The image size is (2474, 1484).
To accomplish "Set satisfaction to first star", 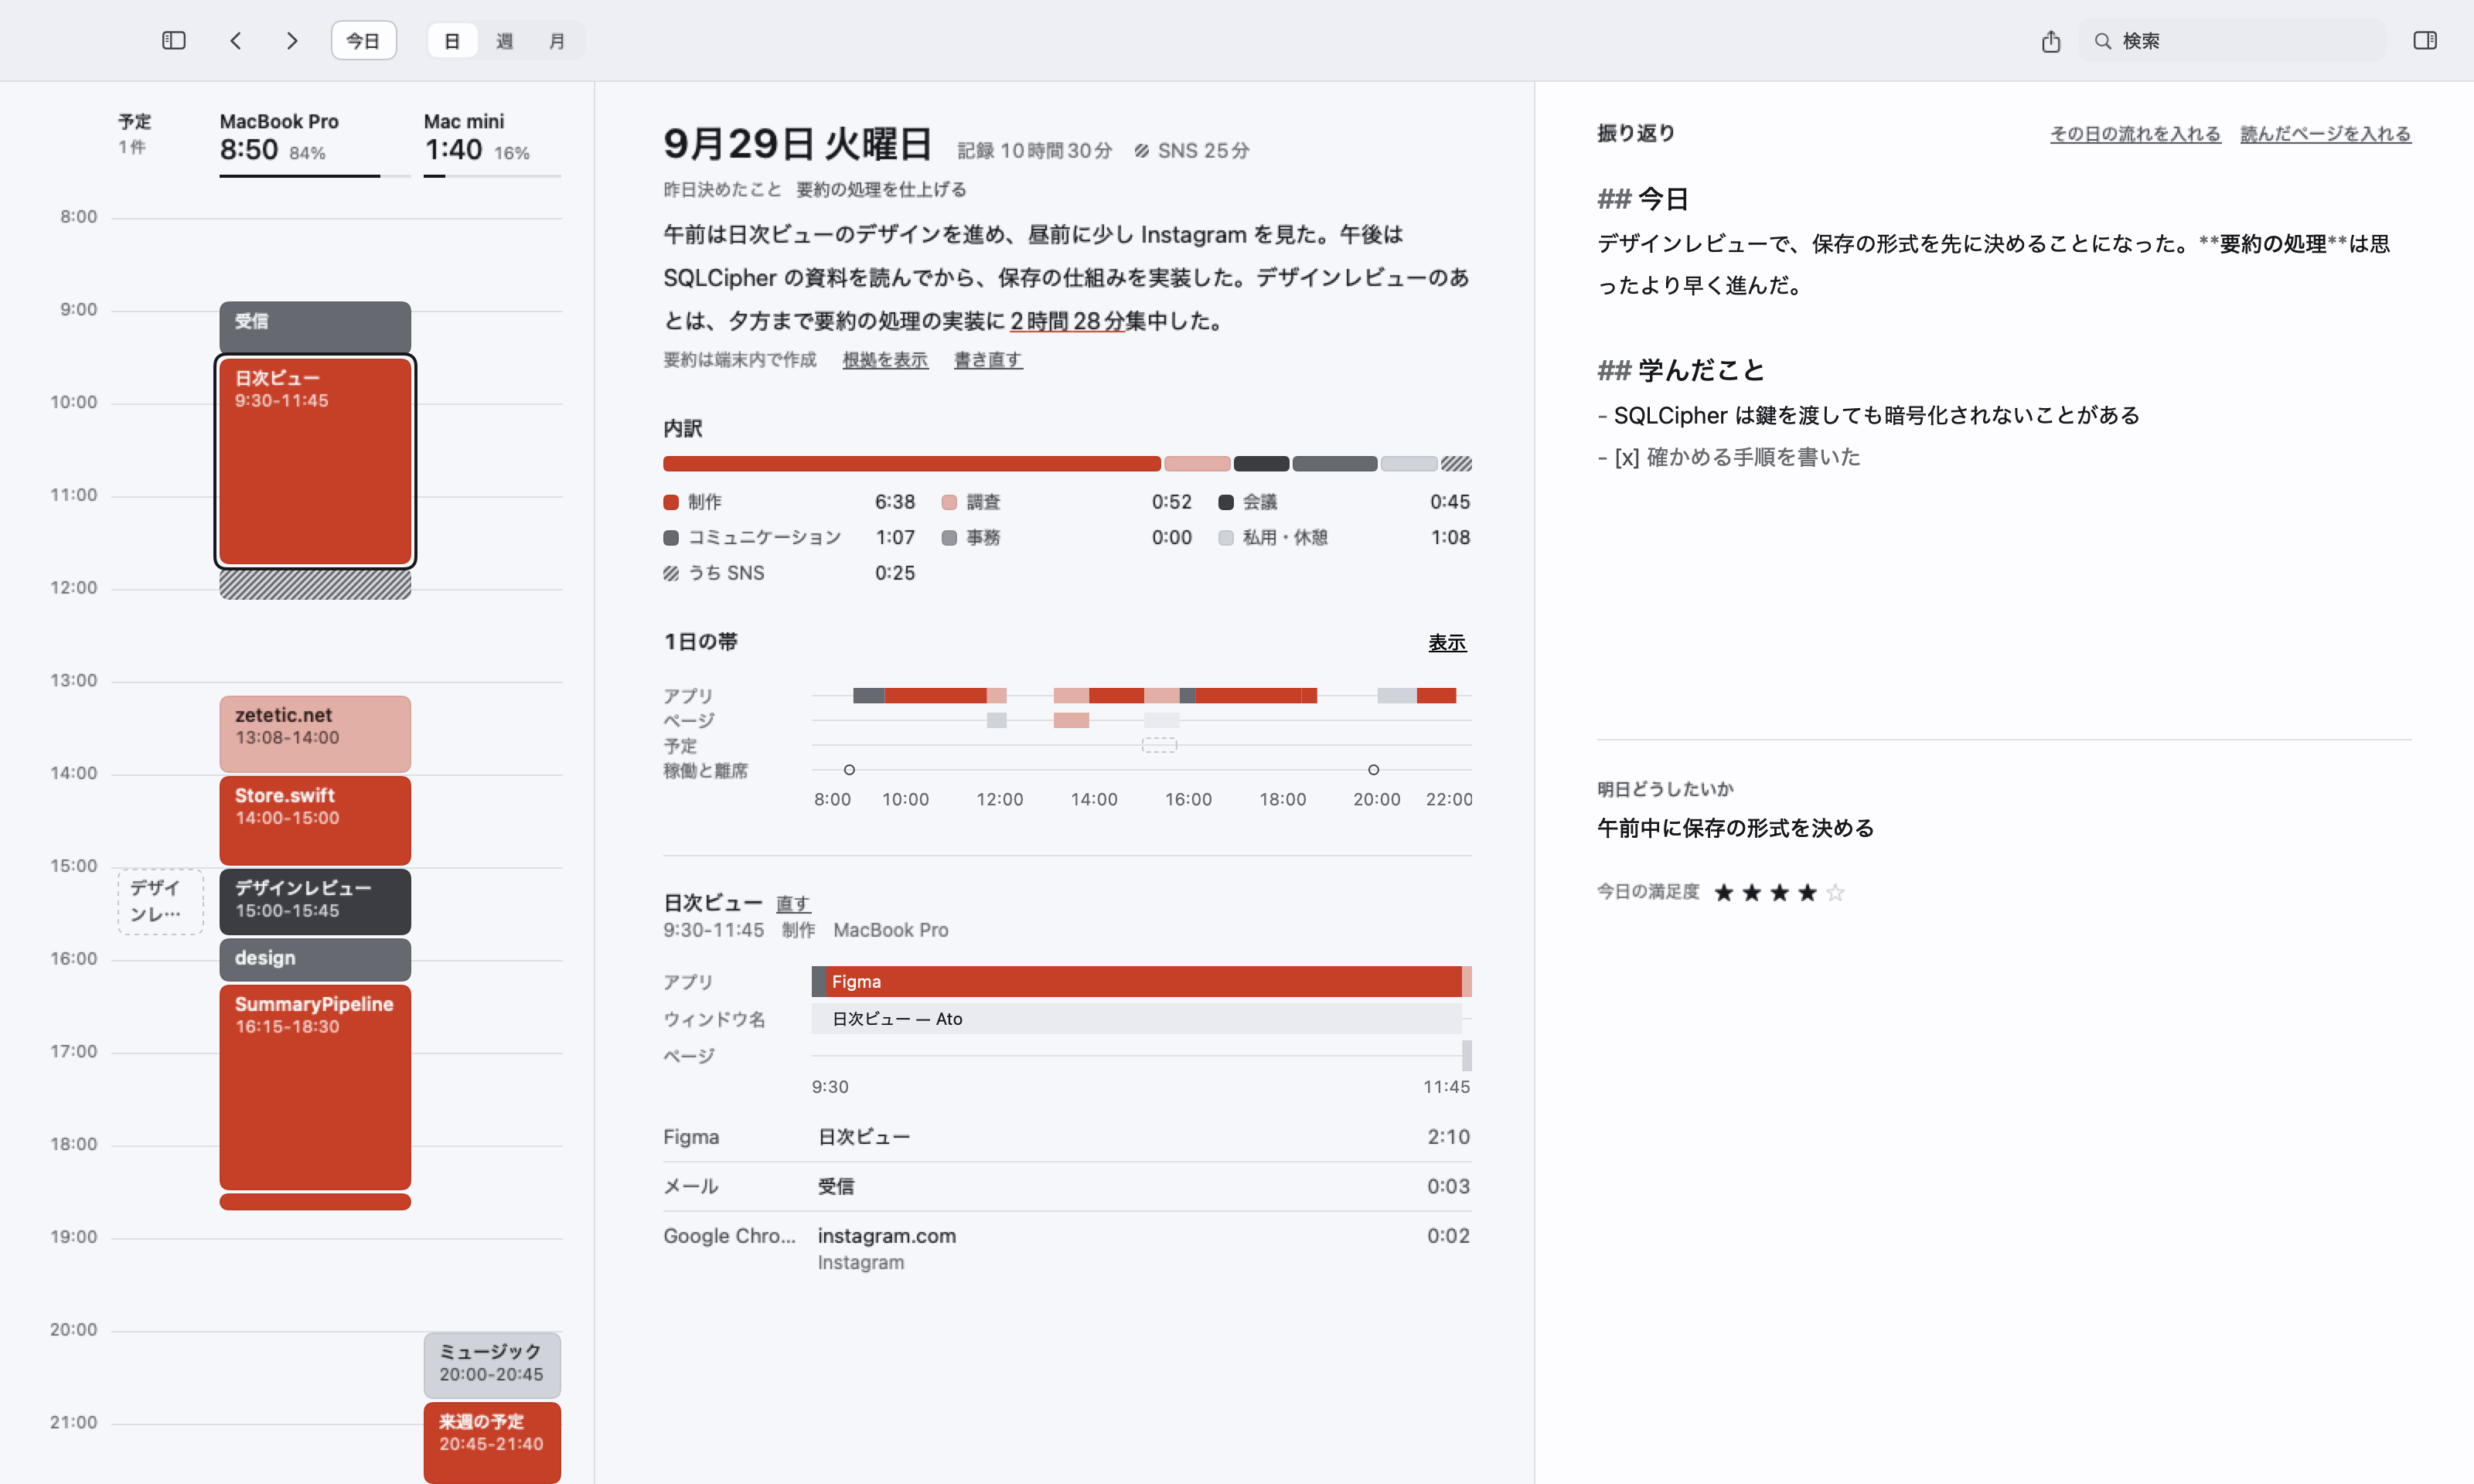I will pyautogui.click(x=1724, y=892).
